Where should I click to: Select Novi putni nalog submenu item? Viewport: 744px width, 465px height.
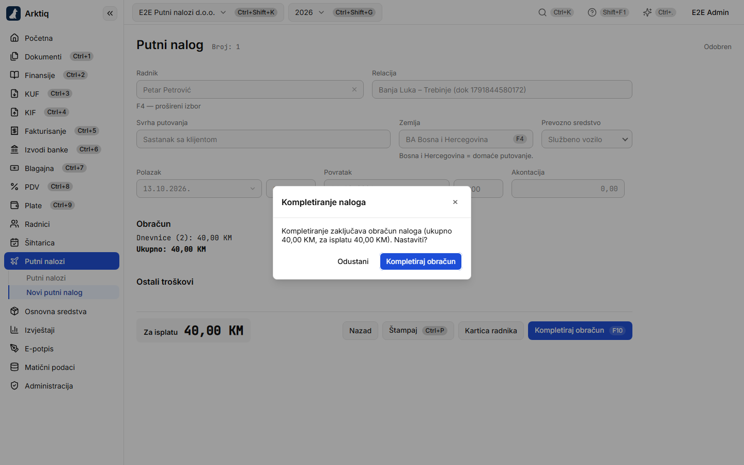coord(64,292)
